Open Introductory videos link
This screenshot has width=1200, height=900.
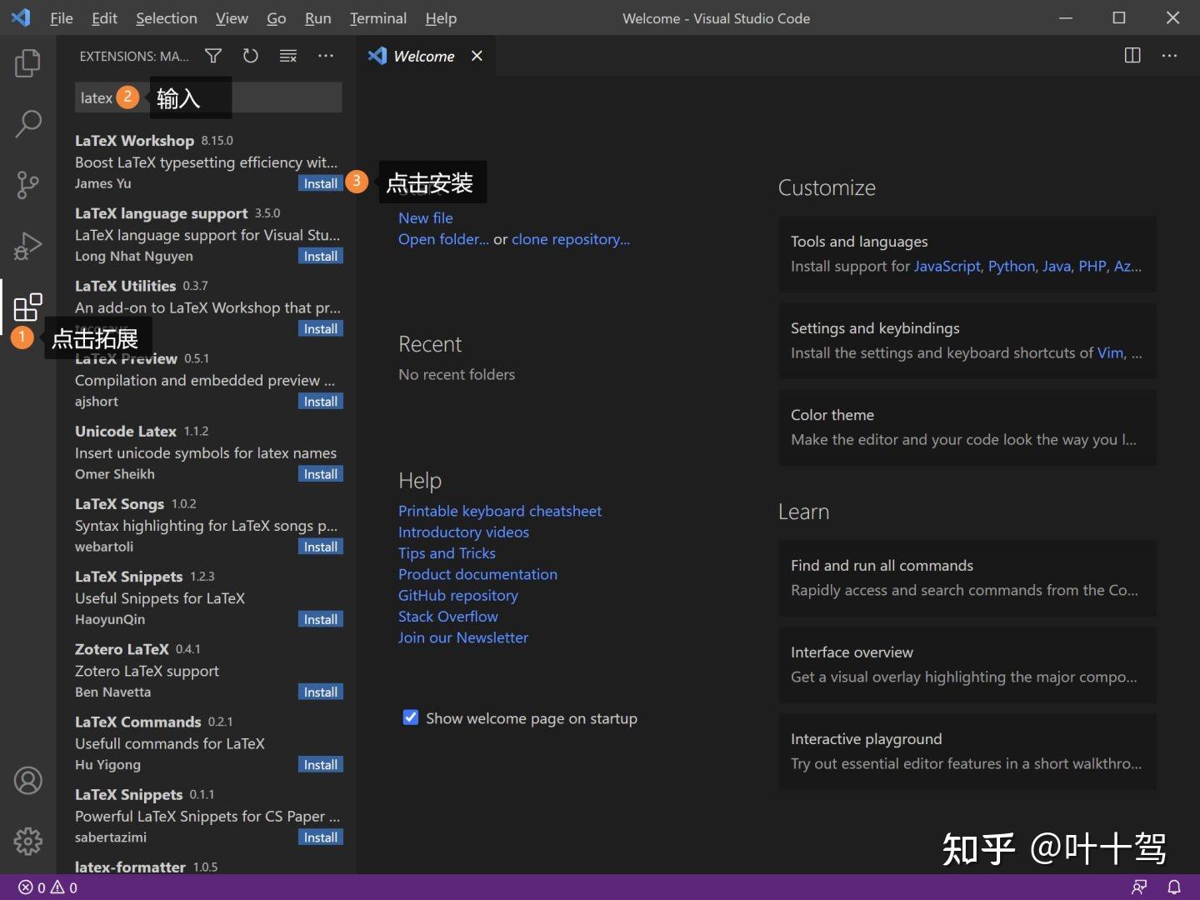463,532
